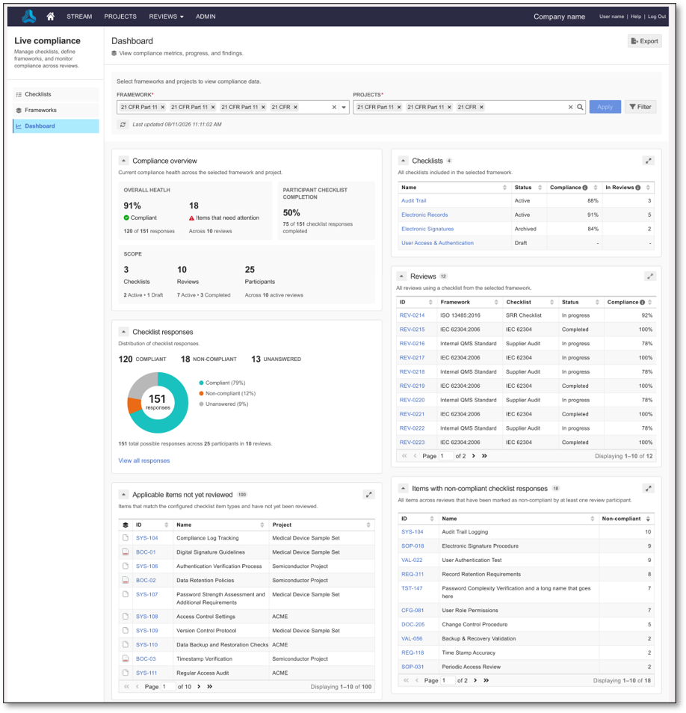Open item SOP-018 link
The width and height of the screenshot is (686, 713).
pos(412,546)
